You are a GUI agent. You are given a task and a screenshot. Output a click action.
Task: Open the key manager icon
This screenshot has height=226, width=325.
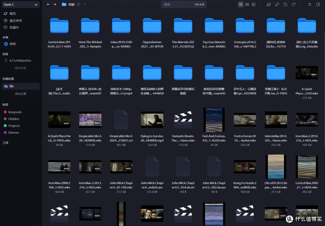[277, 4]
